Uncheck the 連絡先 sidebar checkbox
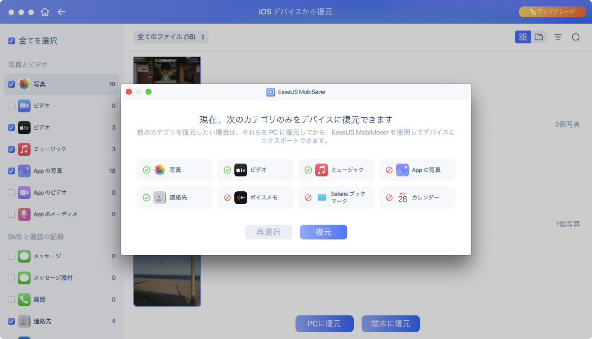 point(11,321)
